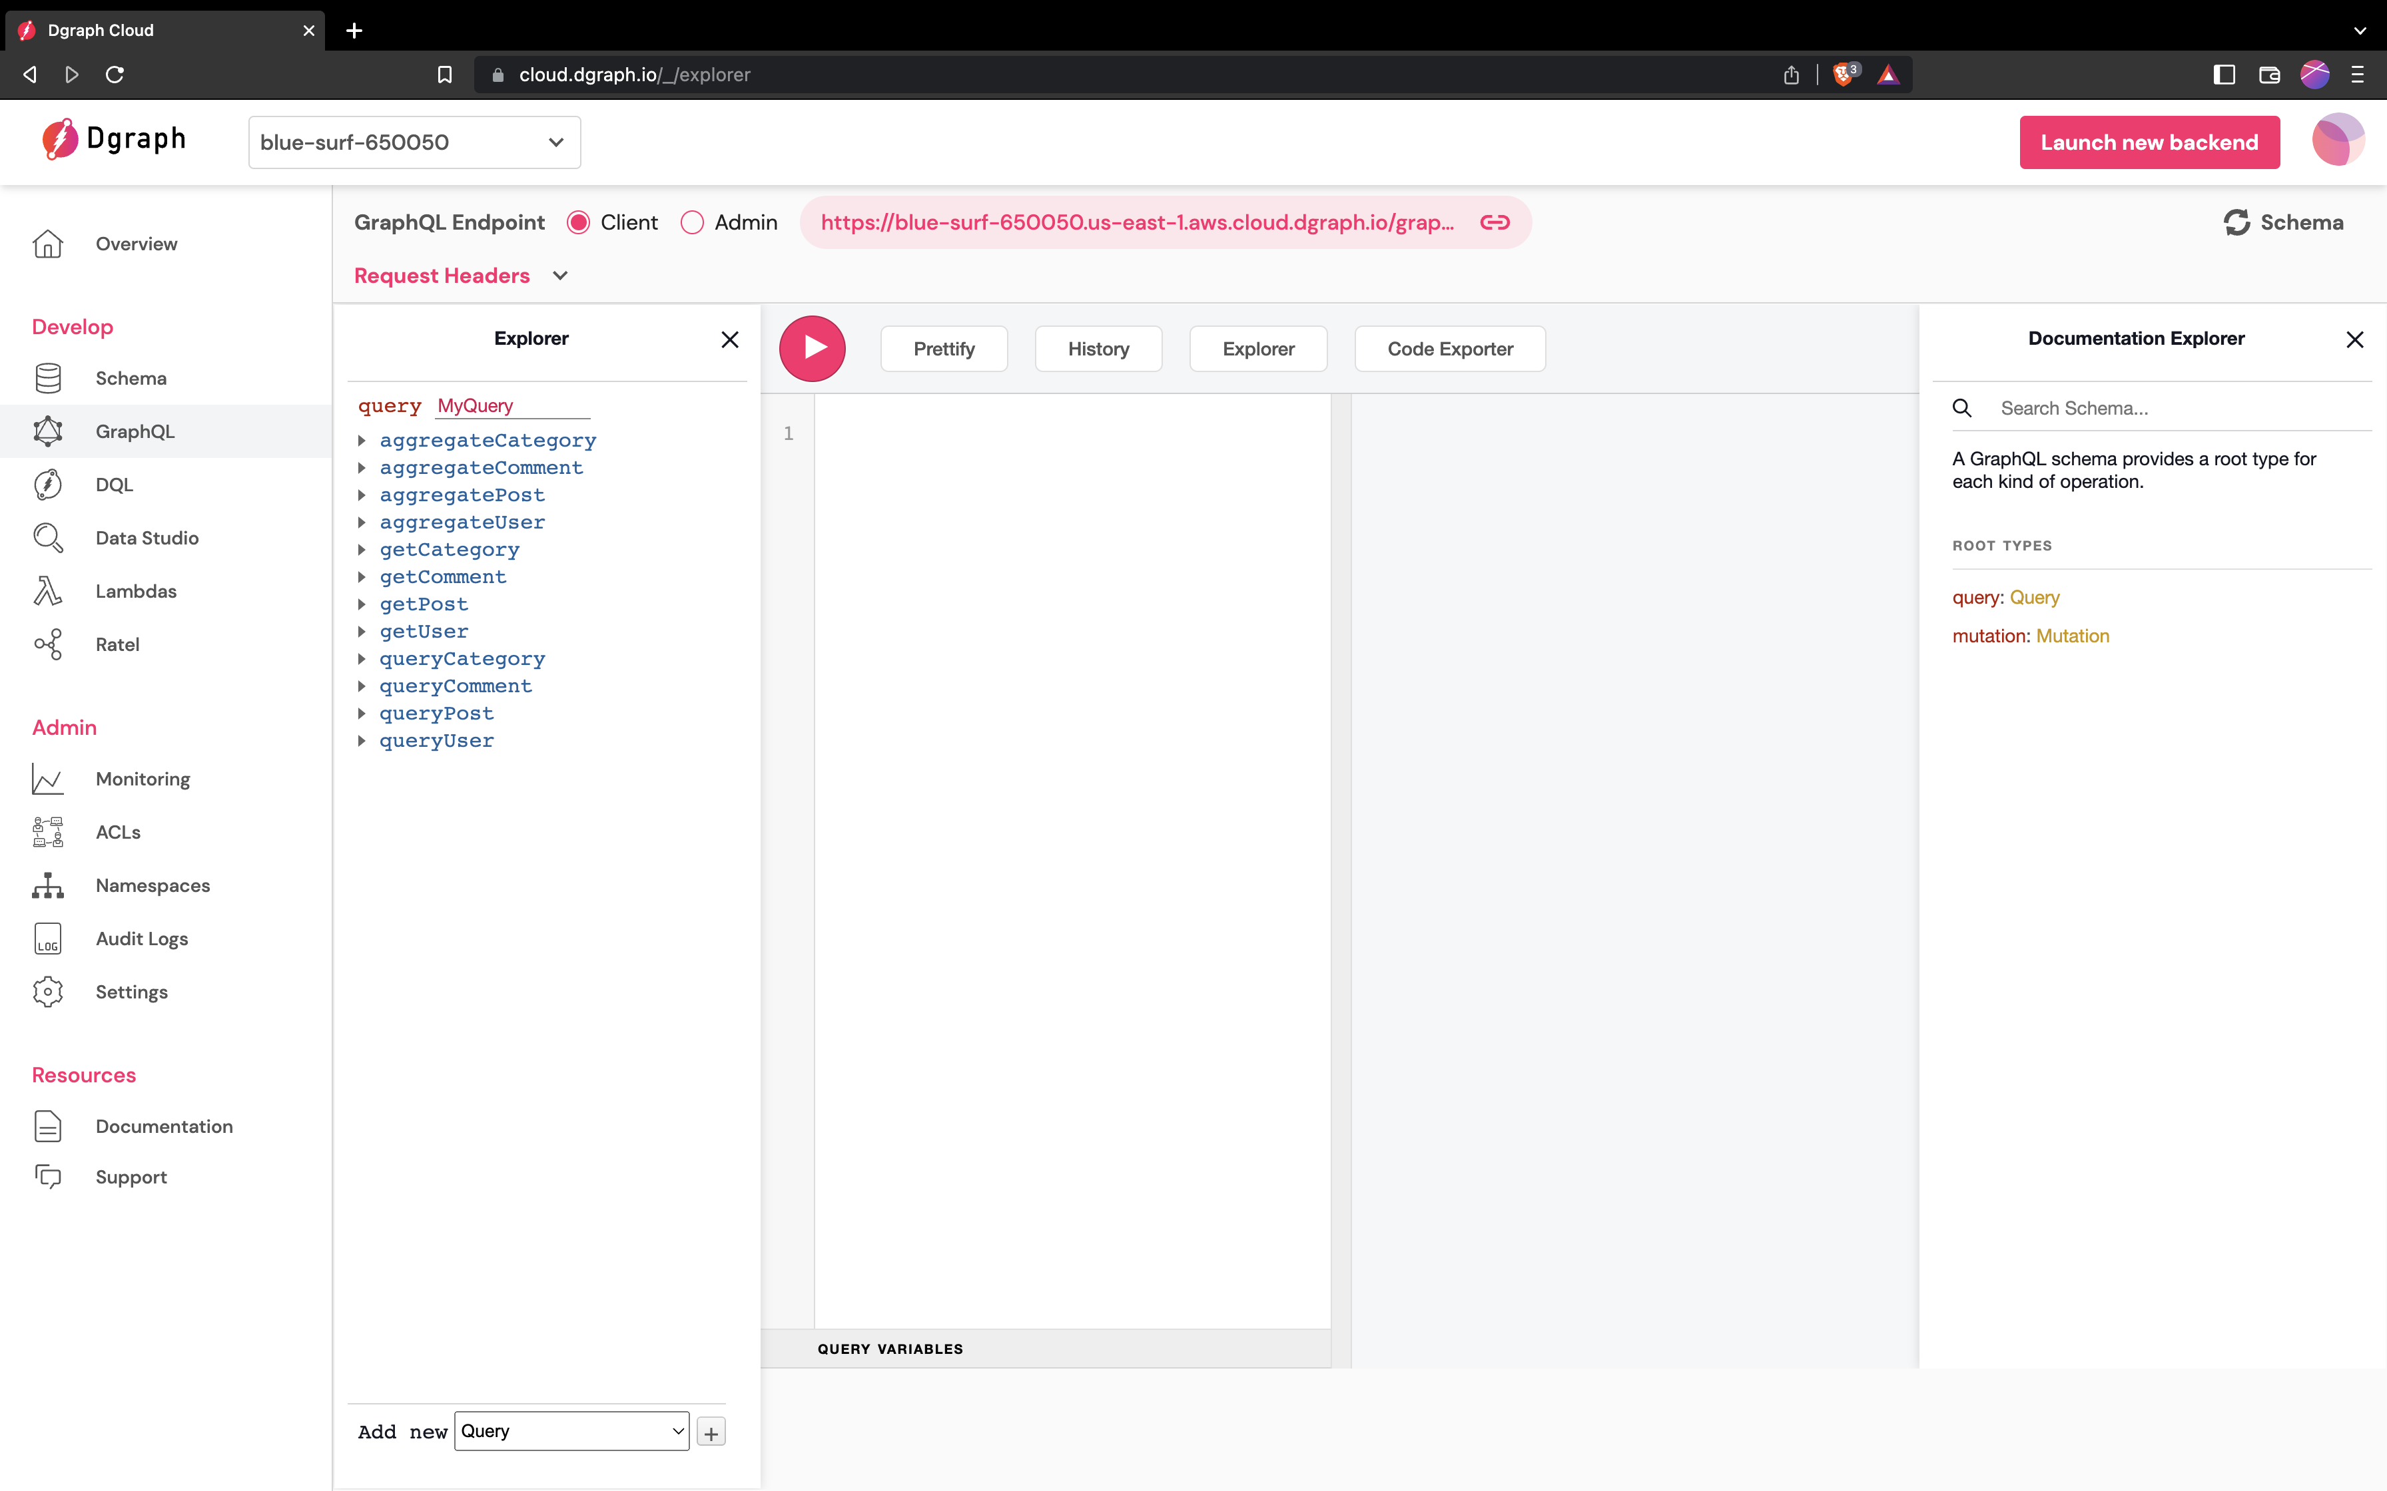The image size is (2387, 1491).
Task: Open the Ratel graph icon
Action: point(47,644)
